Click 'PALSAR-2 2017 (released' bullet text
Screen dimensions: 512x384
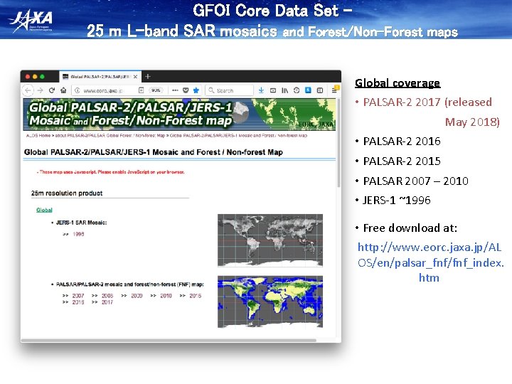coord(427,102)
